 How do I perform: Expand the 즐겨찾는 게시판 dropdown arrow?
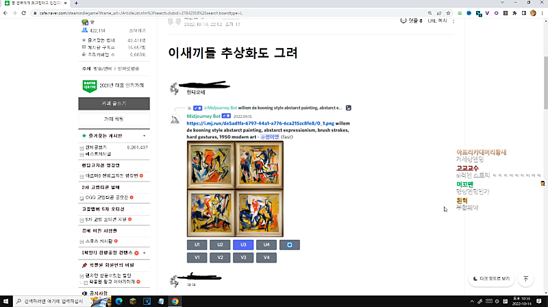(145, 136)
